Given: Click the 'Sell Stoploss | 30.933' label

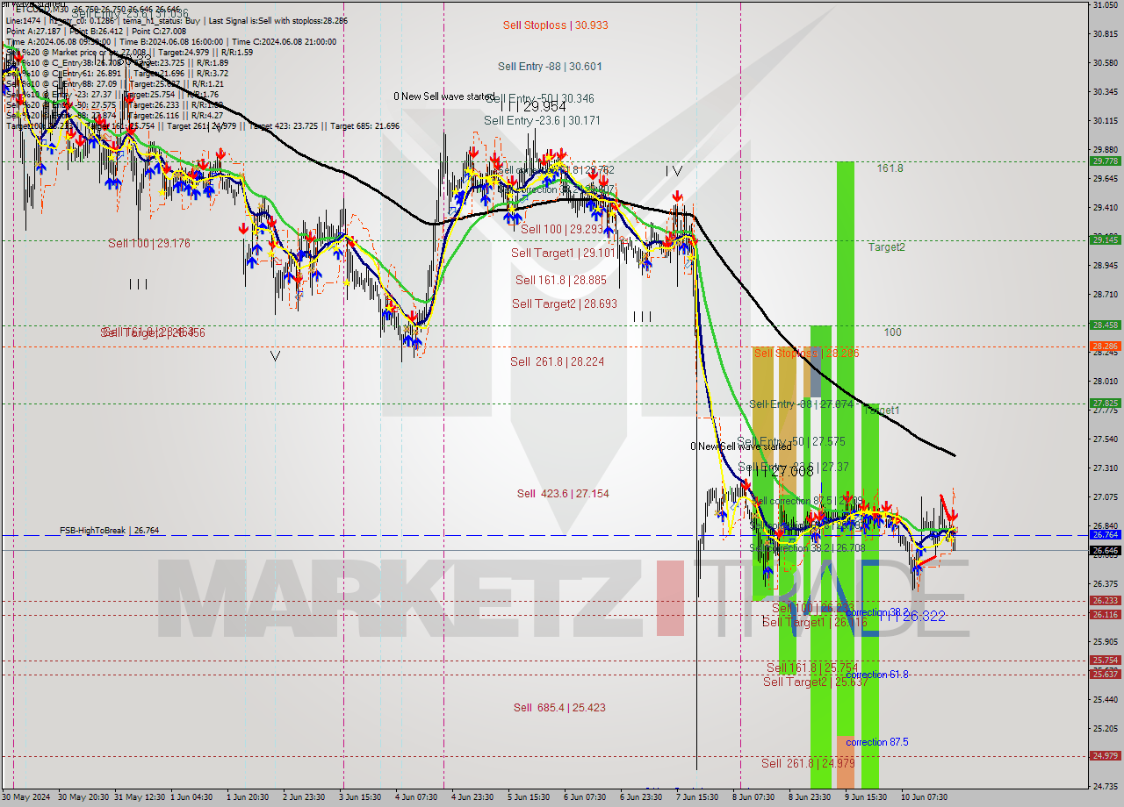Looking at the screenshot, I should tap(555, 25).
